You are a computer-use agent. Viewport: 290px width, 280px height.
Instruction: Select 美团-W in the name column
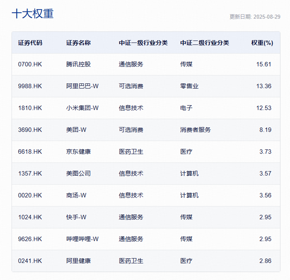[x=76, y=130]
